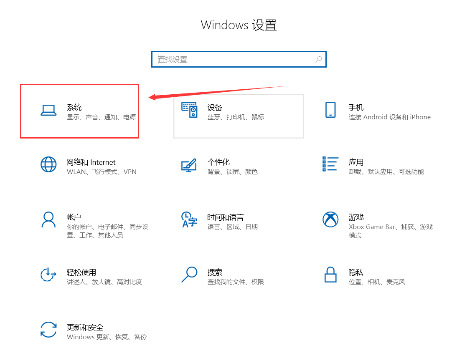Click the laptop icon for 系统
Screen dimensions: 452x363
48,110
